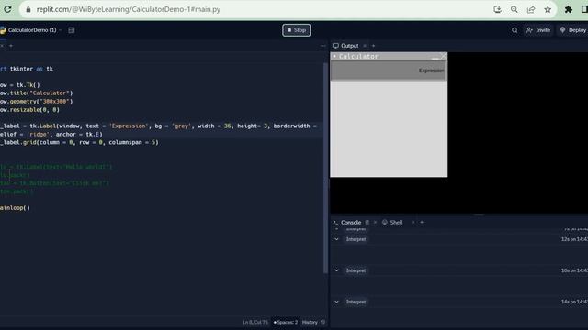The image size is (588, 330).
Task: Click the site lock icon
Action: 28,9
